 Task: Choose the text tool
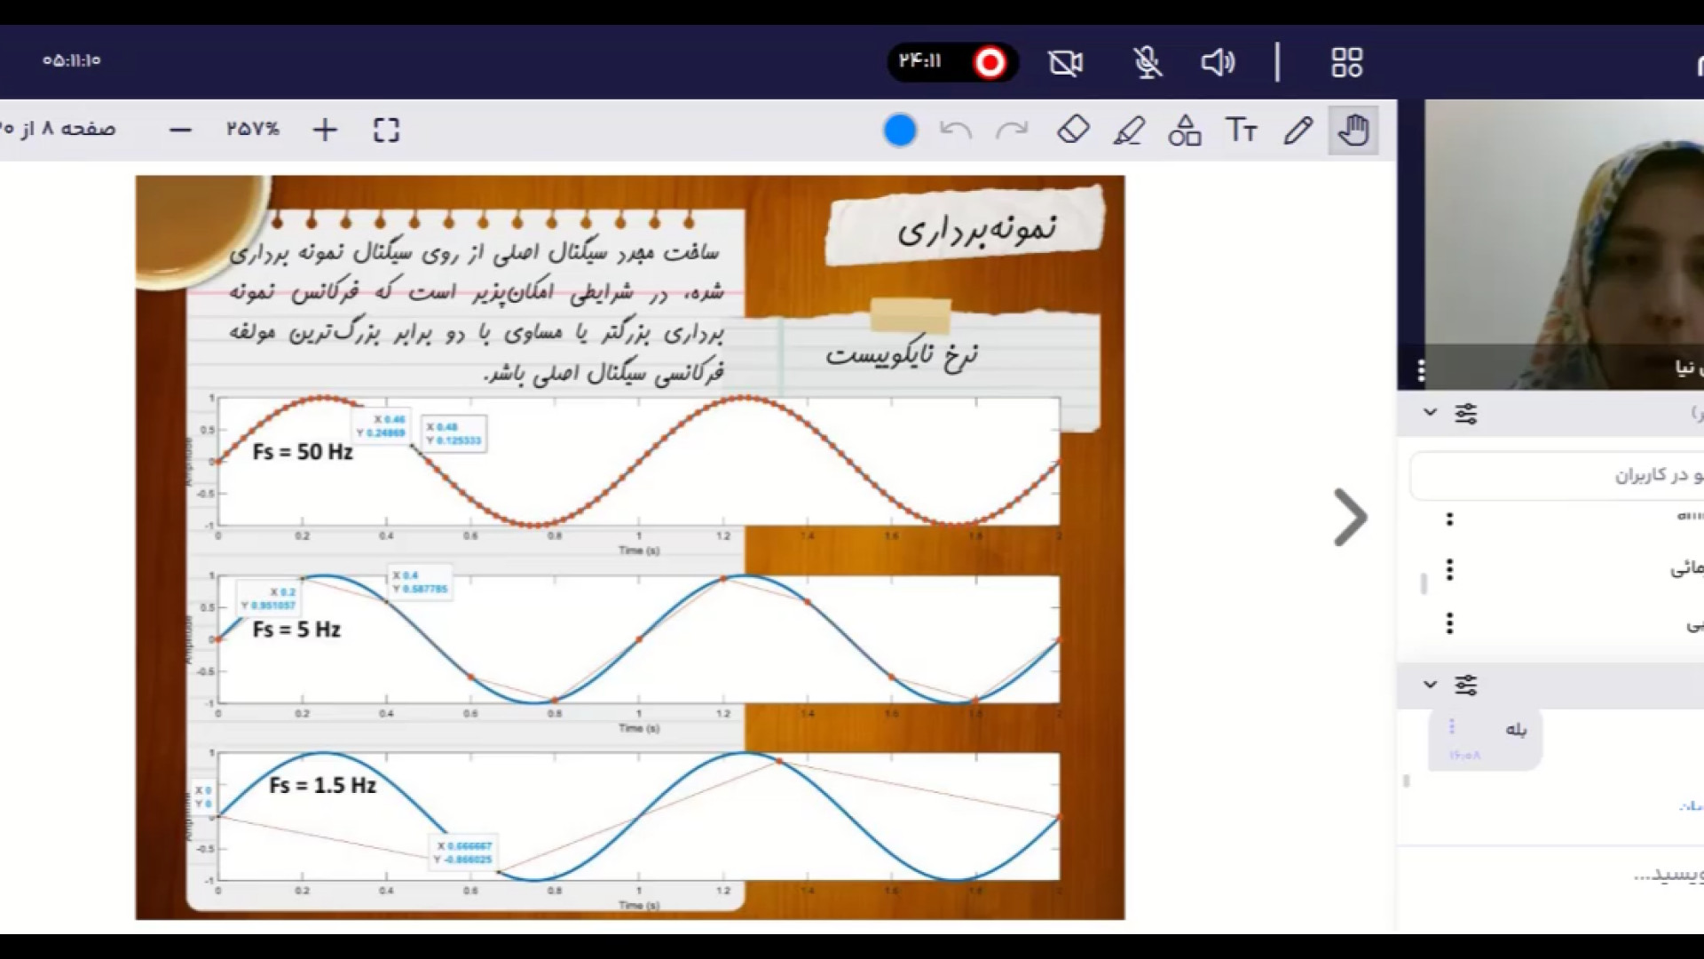point(1241,131)
